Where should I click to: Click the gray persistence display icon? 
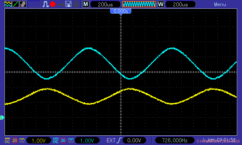(23, 4)
